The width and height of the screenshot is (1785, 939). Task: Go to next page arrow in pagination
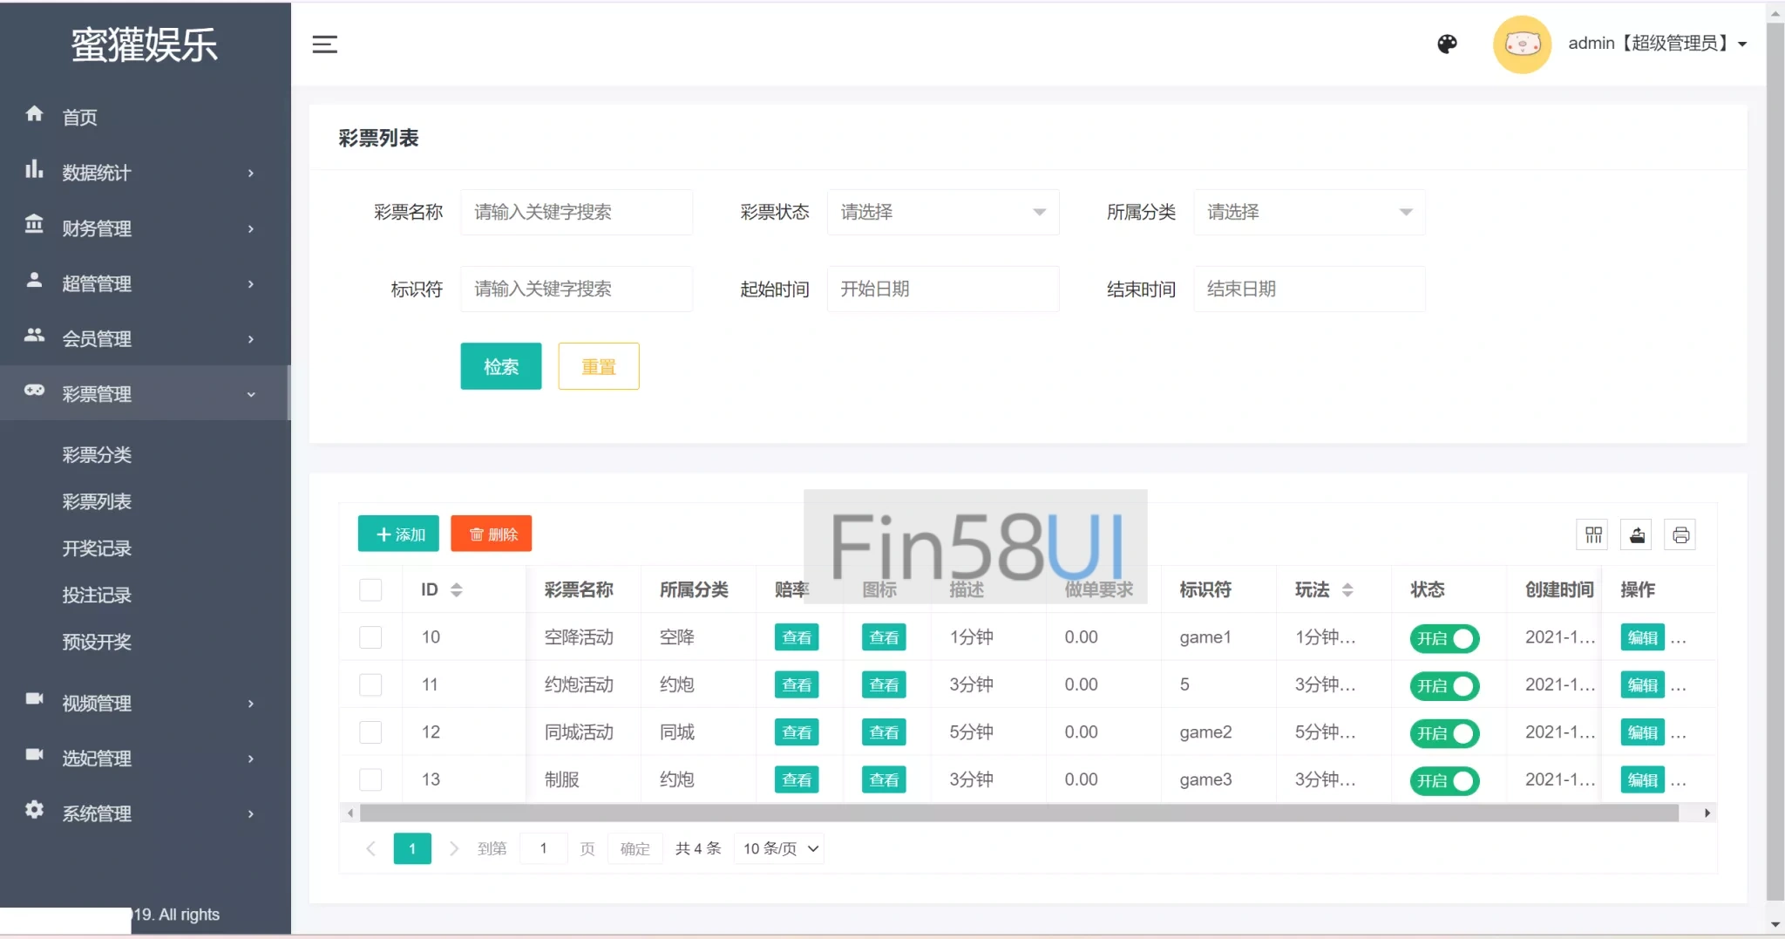(x=453, y=848)
